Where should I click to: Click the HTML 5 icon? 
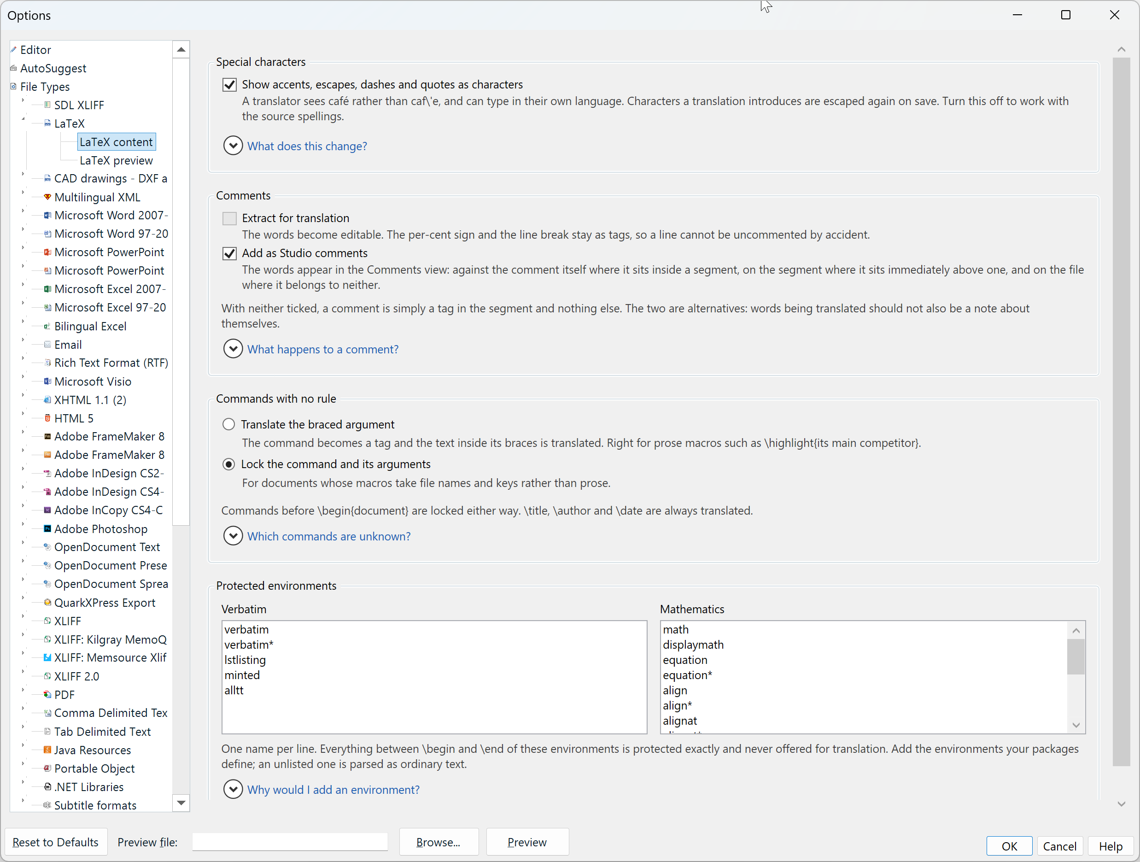(x=47, y=419)
